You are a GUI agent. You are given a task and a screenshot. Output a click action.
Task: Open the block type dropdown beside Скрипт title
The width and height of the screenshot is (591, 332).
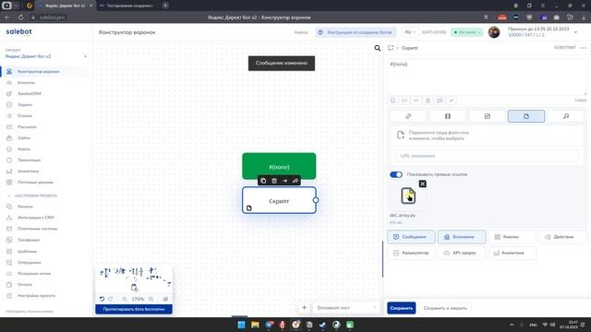(x=392, y=48)
